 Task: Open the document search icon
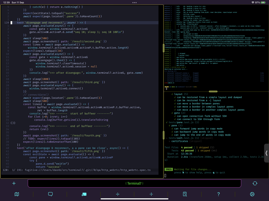pyautogui.click(x=185, y=194)
